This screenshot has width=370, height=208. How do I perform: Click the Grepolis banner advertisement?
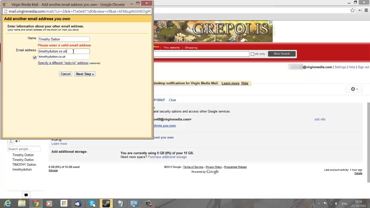(x=213, y=31)
